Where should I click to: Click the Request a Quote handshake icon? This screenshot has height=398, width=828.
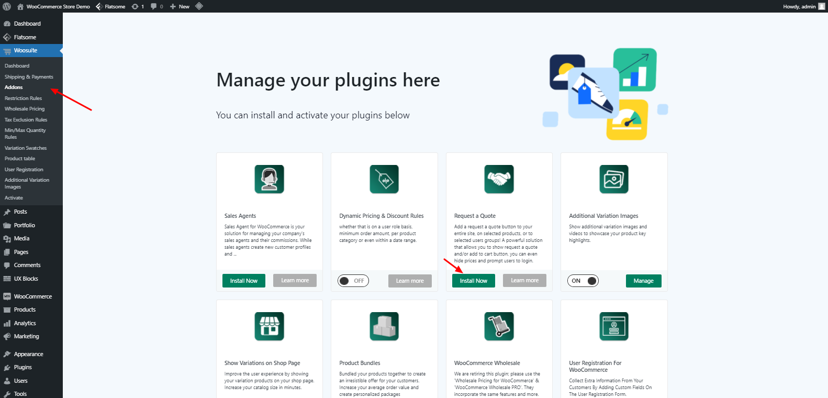coord(499,179)
